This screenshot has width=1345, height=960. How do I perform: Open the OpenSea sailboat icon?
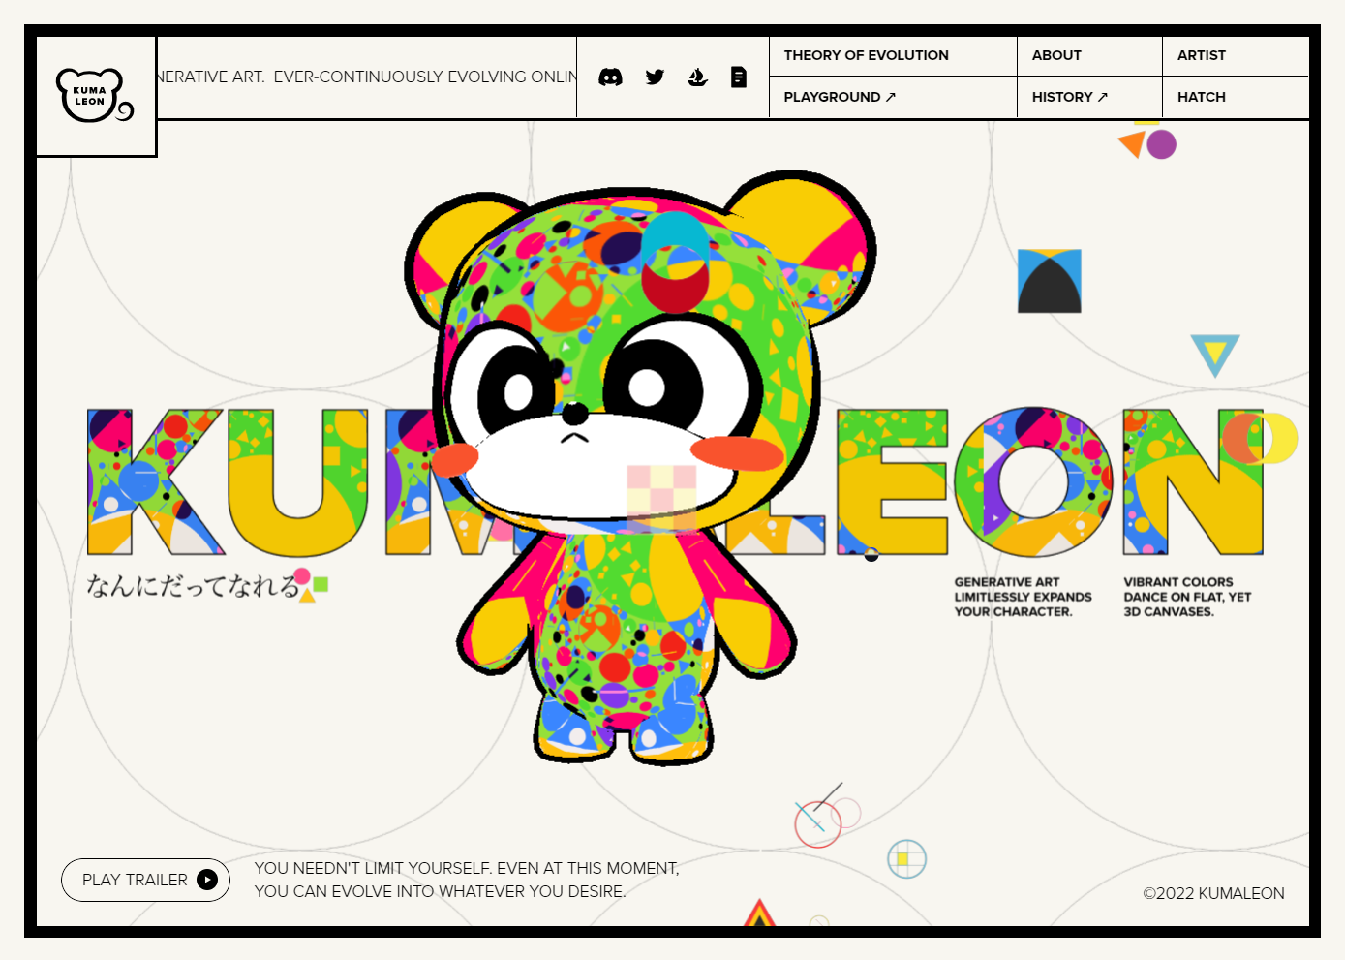point(697,77)
